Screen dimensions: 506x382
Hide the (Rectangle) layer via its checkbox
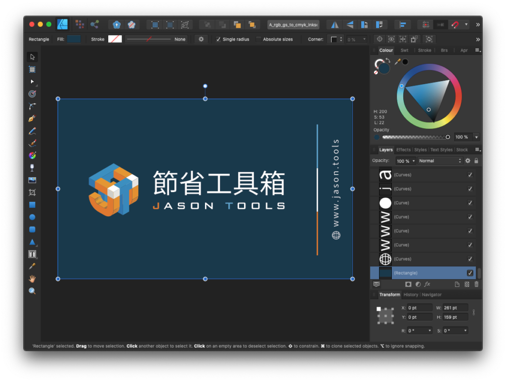470,273
